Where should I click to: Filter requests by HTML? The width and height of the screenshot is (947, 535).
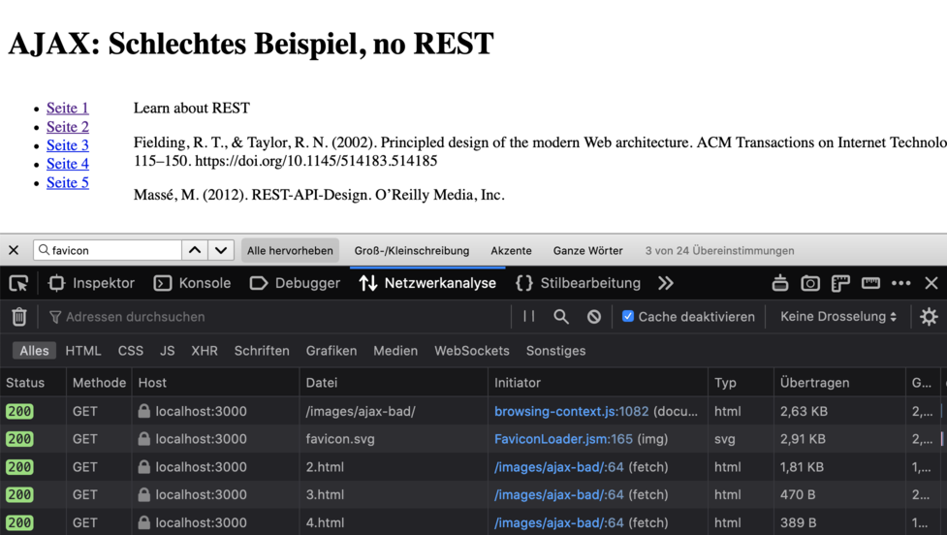(x=83, y=350)
